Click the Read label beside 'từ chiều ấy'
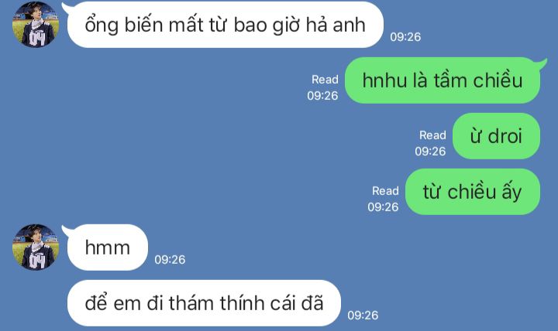The height and width of the screenshot is (331, 558). 385,191
